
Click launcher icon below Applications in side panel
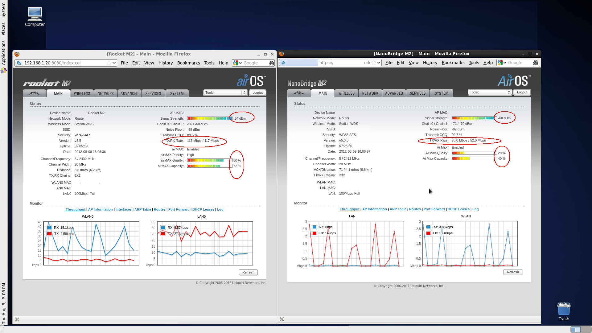point(4,70)
